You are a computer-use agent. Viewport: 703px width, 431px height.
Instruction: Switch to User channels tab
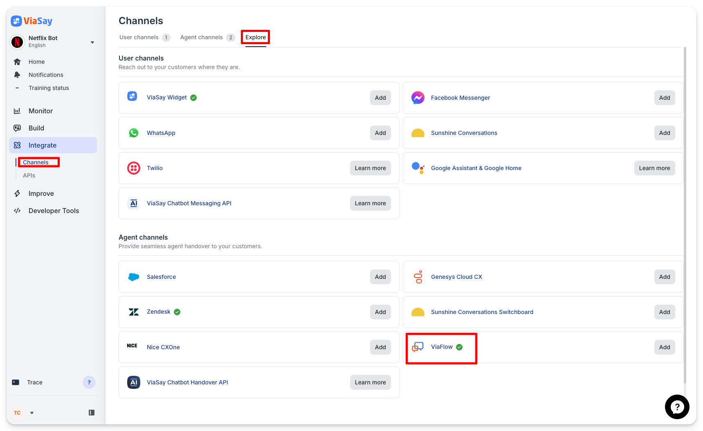pos(144,37)
